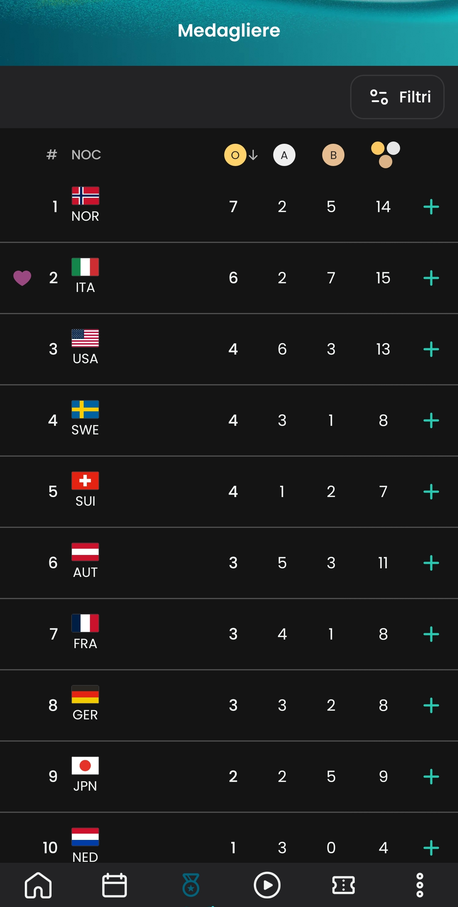458x907 pixels.
Task: Click the NOC column header
Action: (86, 155)
